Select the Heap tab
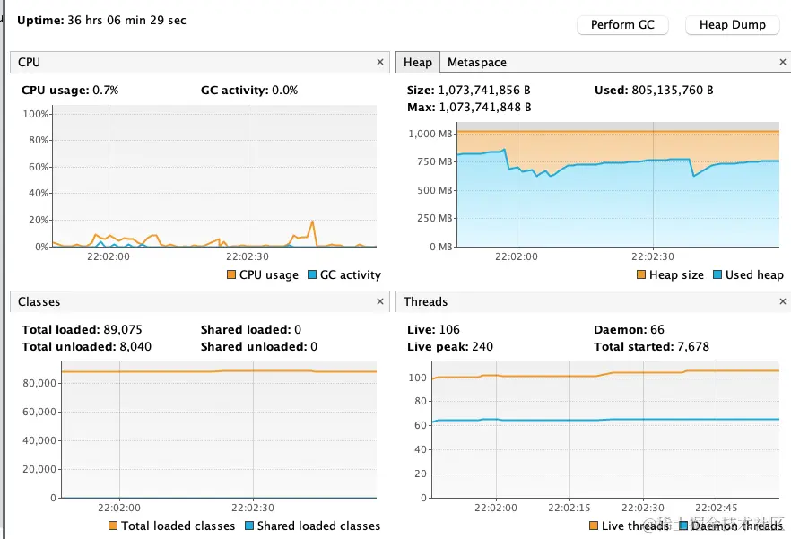This screenshot has height=539, width=791. tap(417, 63)
